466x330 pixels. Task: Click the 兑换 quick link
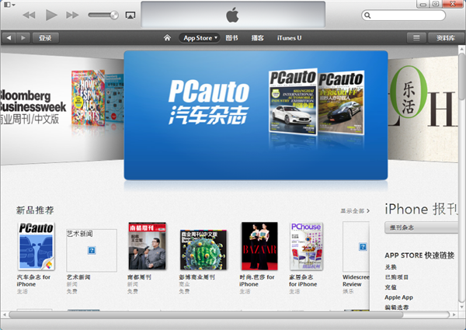(x=391, y=267)
